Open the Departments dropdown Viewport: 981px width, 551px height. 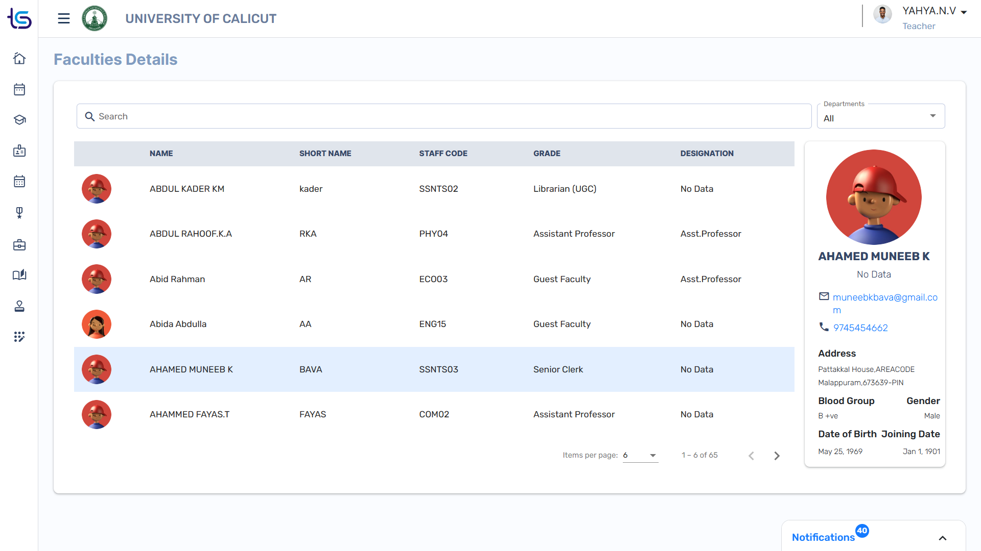(880, 117)
